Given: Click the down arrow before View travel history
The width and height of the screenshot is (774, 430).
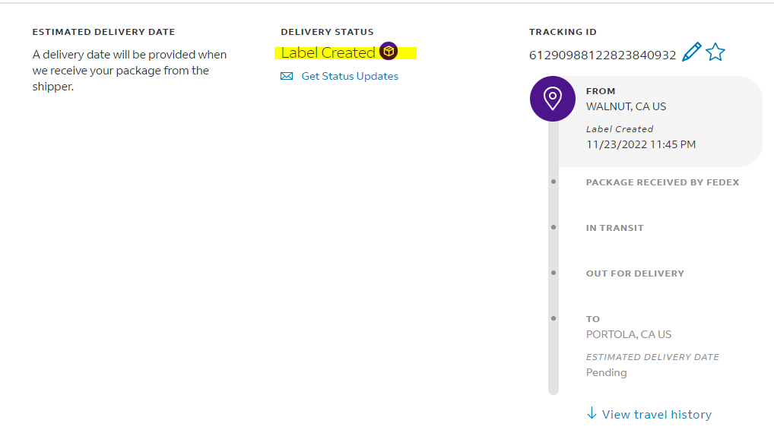Looking at the screenshot, I should [x=592, y=413].
